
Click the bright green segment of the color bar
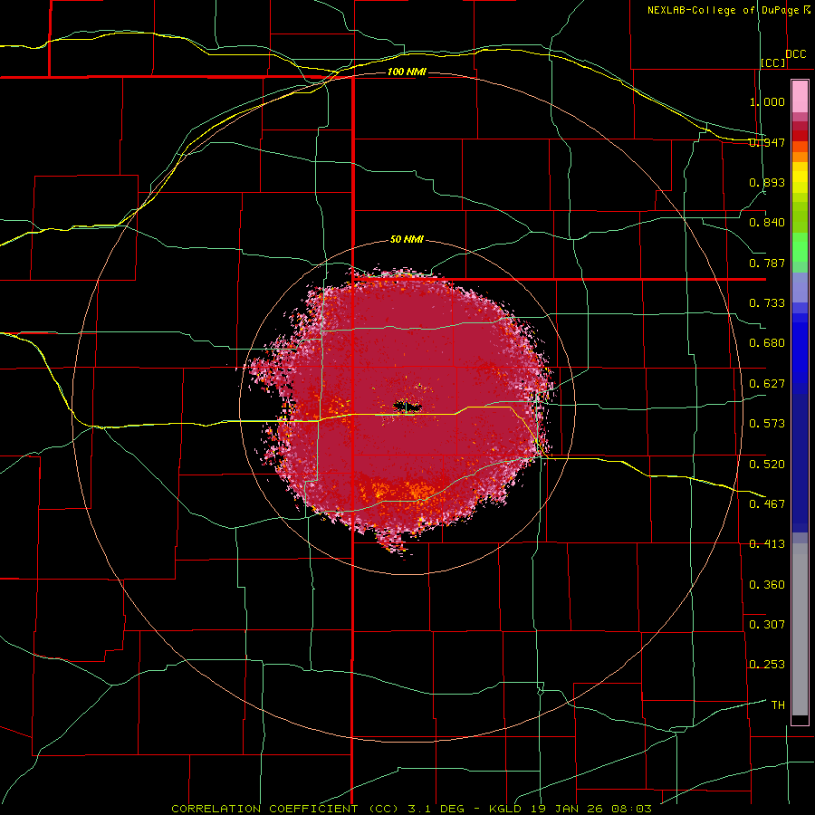(800, 247)
